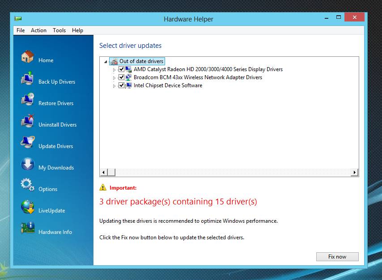Click the Broadcom network adapter device icon
Viewport: 382px width, 280px height.
click(128, 77)
